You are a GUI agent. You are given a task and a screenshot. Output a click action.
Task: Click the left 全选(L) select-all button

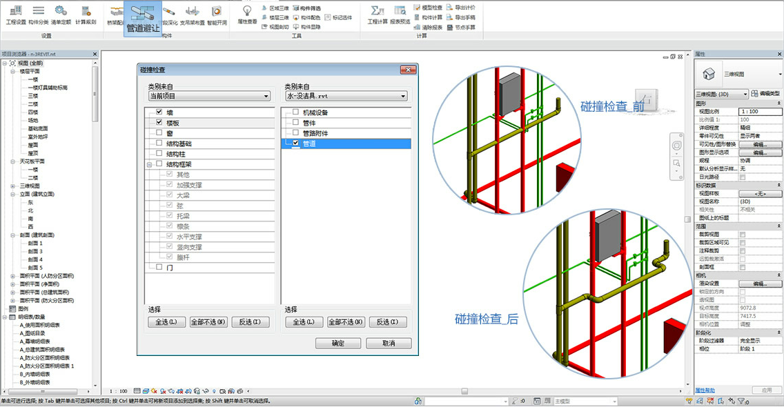(166, 322)
